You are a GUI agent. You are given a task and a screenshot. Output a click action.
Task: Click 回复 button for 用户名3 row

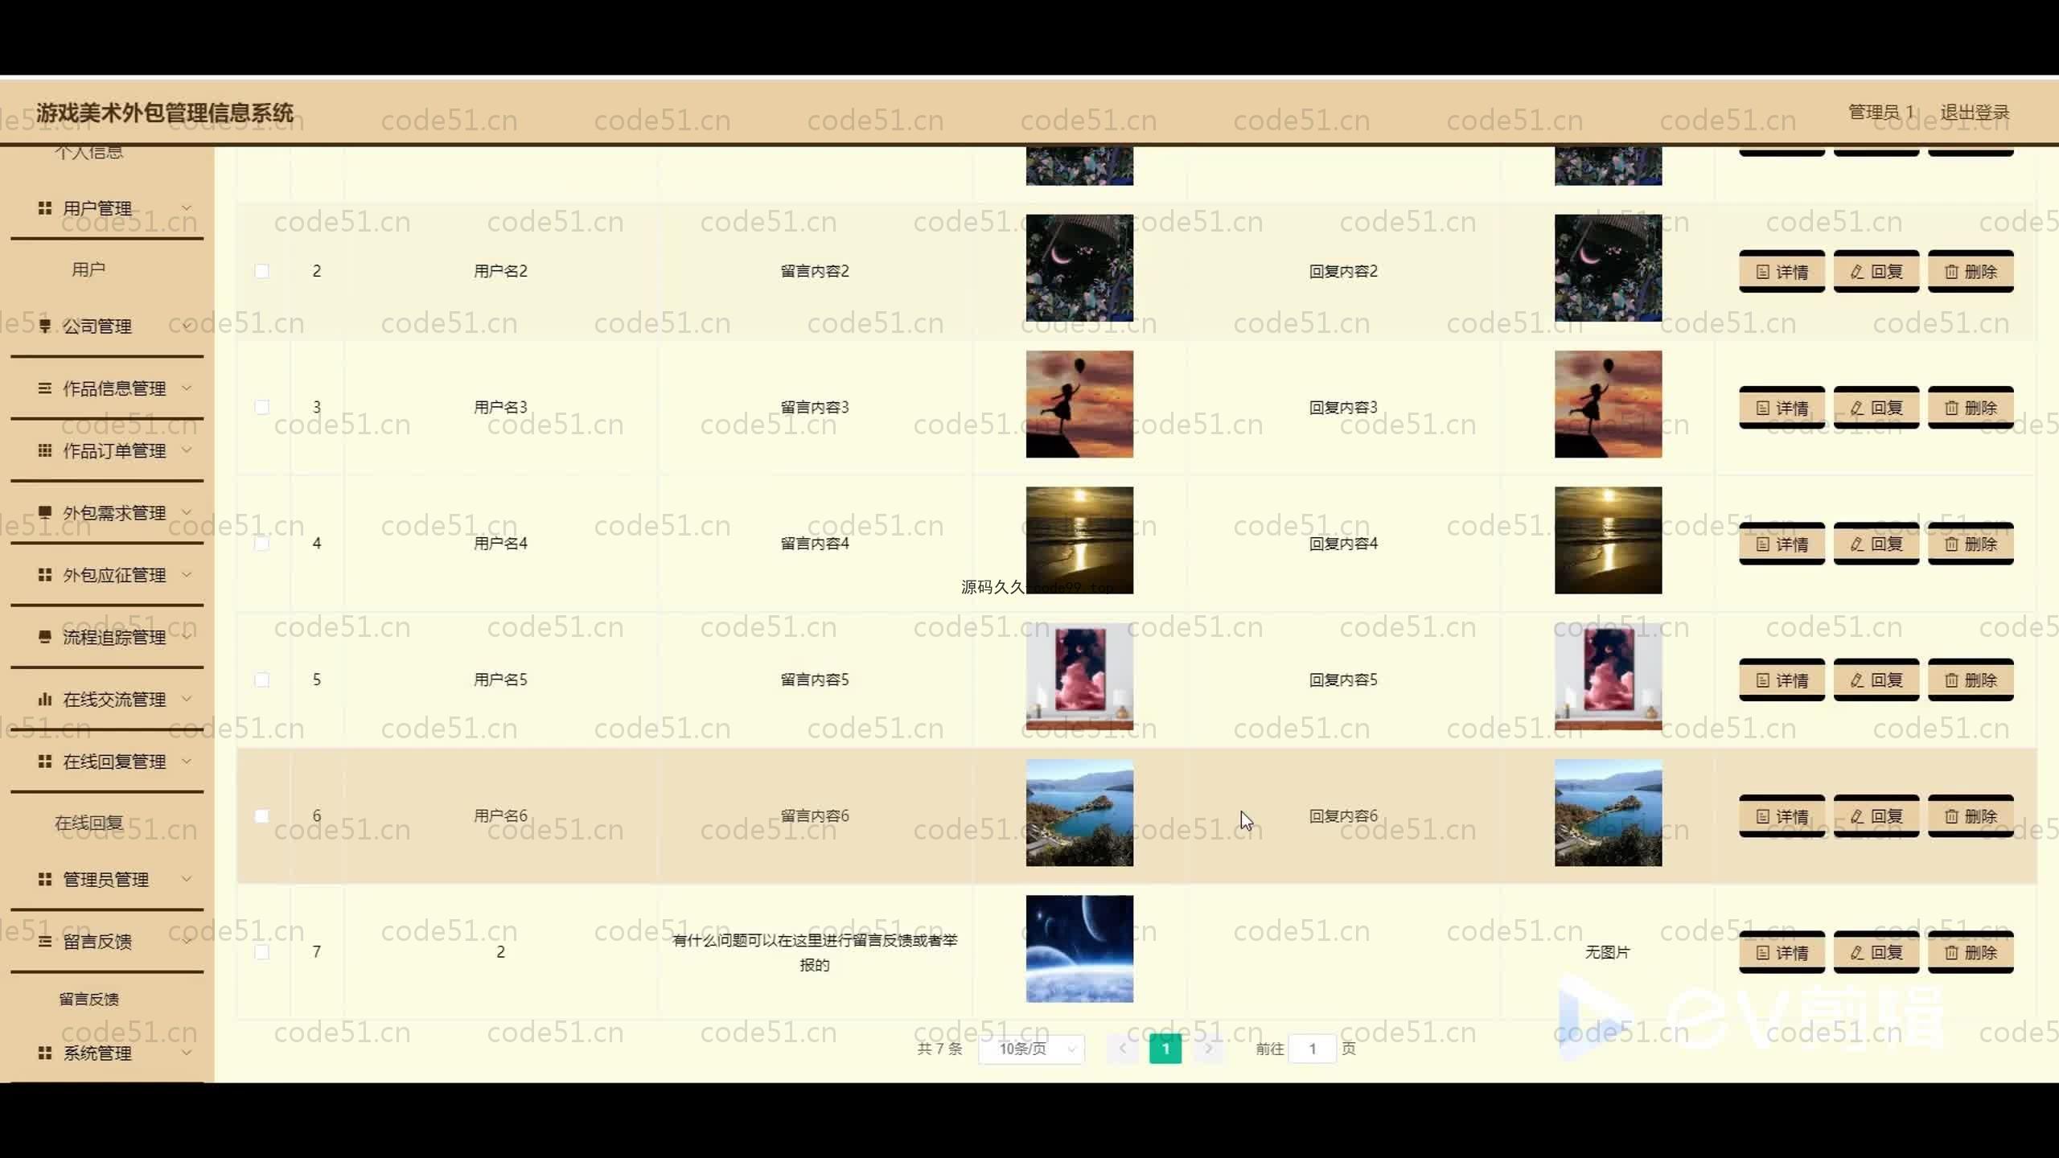tap(1876, 408)
